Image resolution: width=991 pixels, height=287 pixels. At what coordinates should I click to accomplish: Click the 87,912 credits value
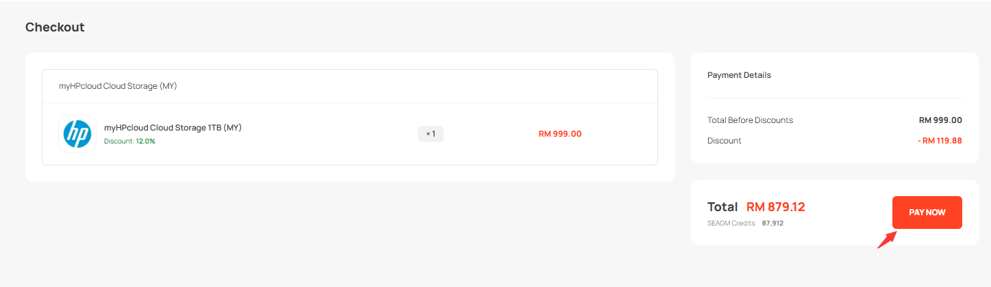point(773,223)
